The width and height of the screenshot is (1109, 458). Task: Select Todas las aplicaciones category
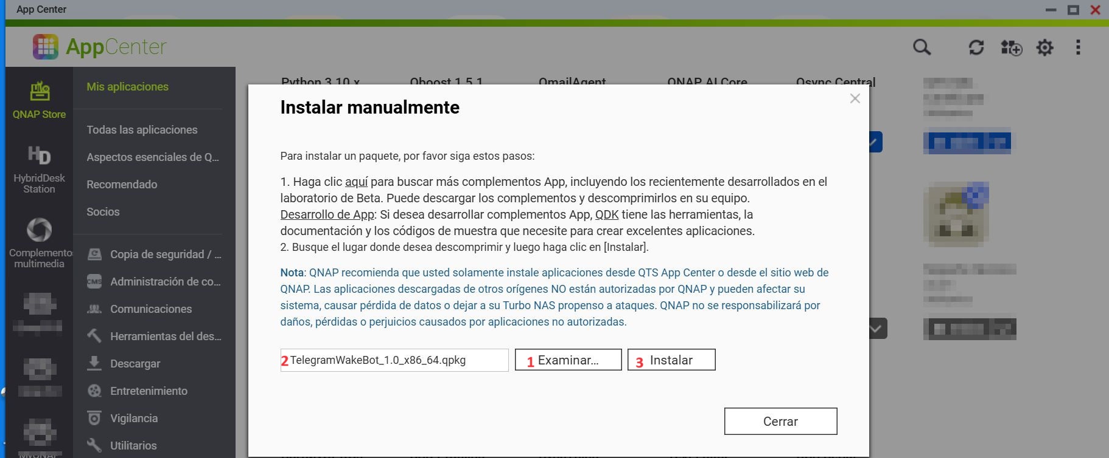point(142,130)
